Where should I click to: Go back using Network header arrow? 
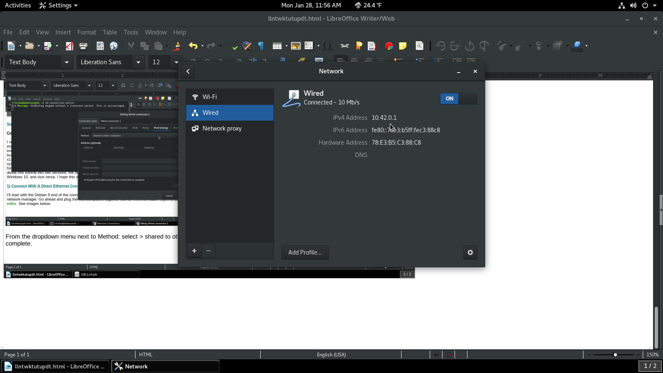click(188, 71)
